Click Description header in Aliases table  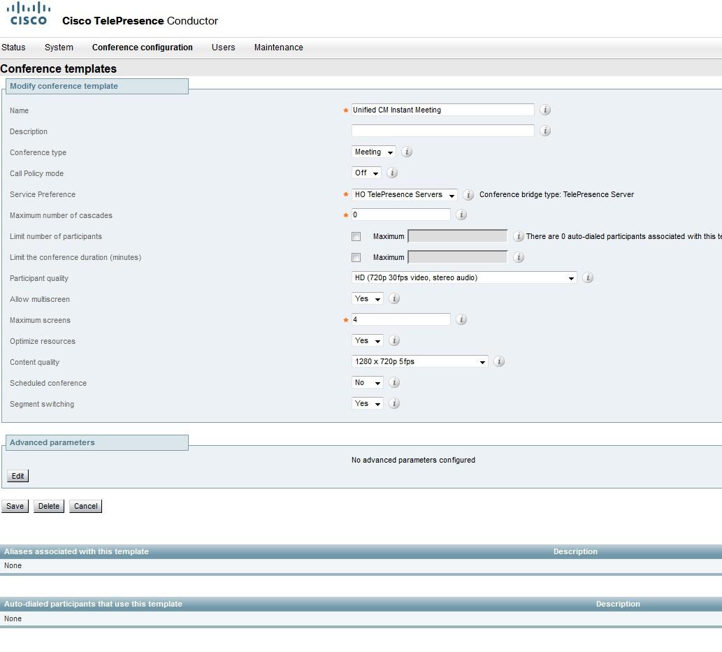point(575,551)
